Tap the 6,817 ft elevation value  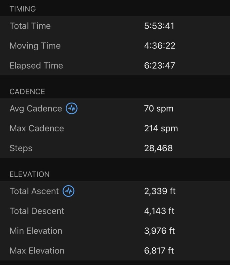[x=159, y=250]
